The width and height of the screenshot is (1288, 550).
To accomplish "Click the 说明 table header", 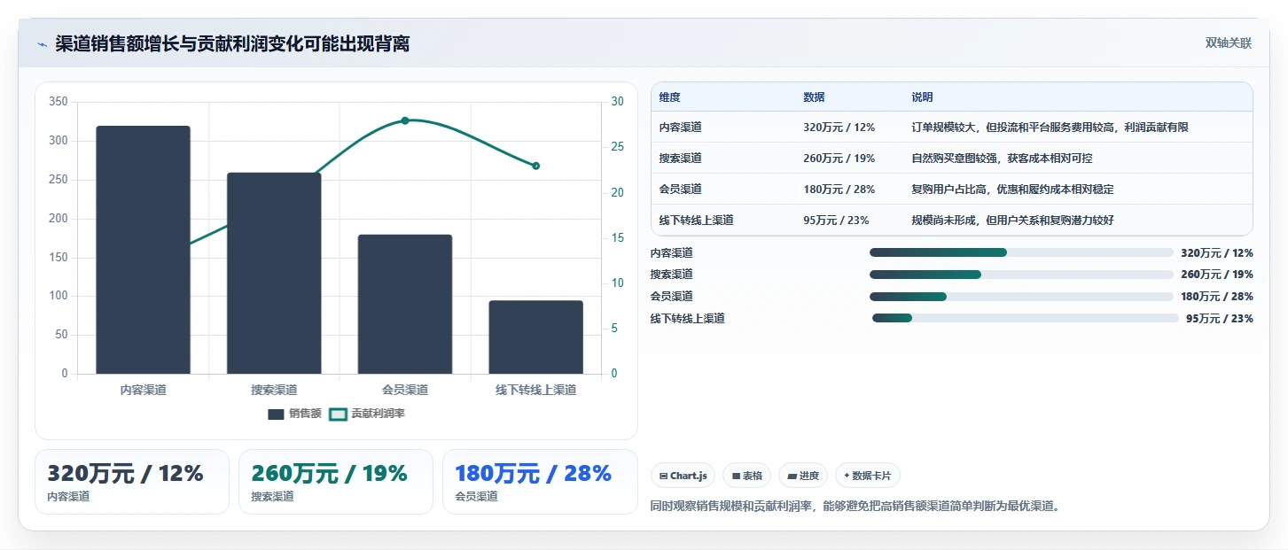I will pyautogui.click(x=922, y=97).
